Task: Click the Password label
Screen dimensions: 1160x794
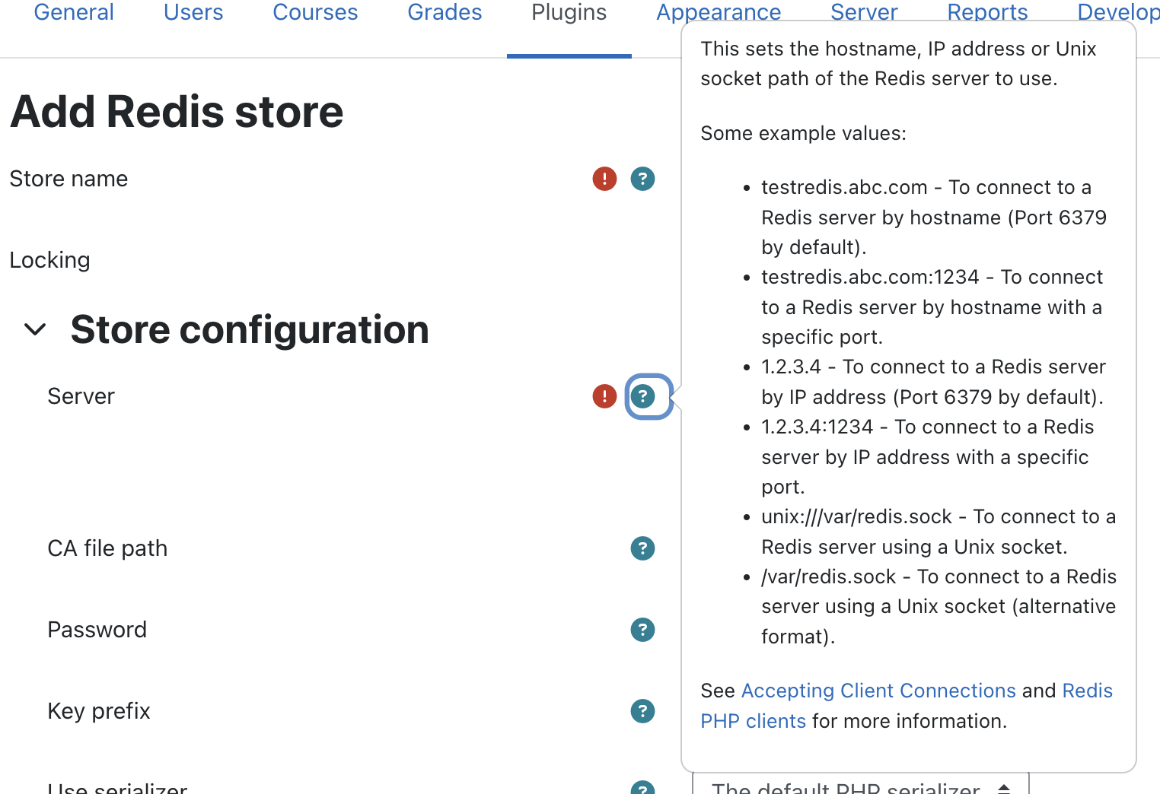Action: pos(97,630)
